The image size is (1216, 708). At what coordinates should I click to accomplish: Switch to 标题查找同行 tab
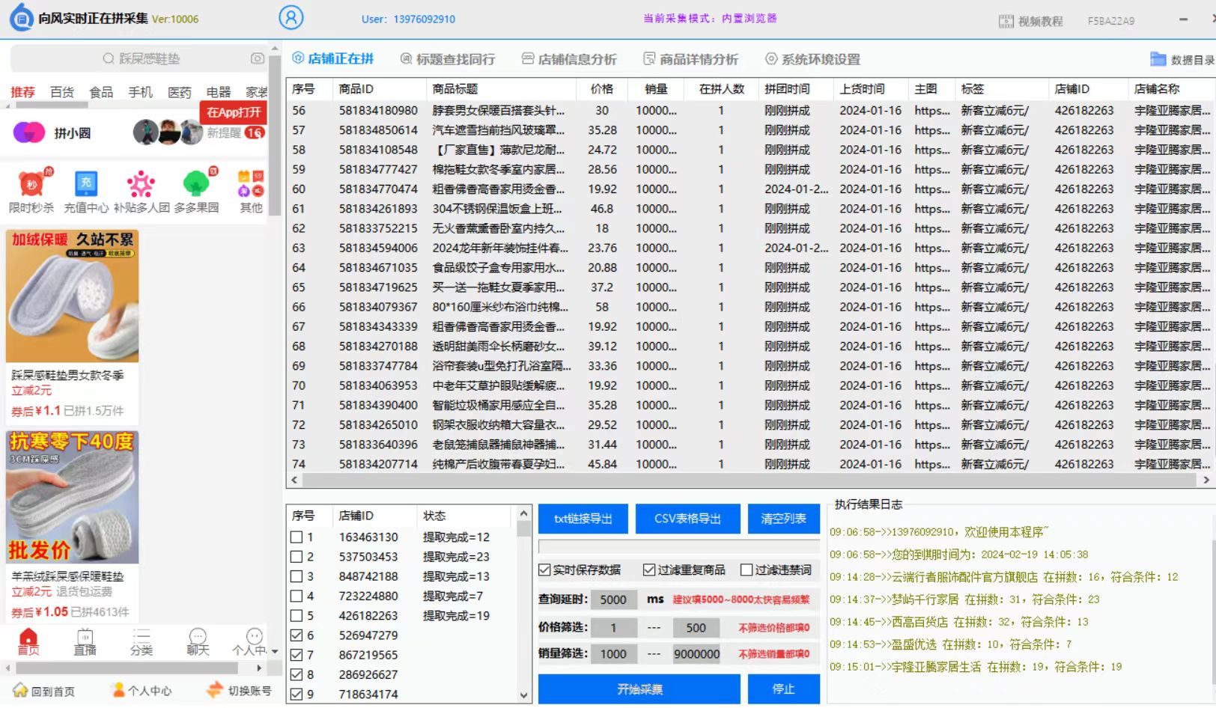point(448,59)
